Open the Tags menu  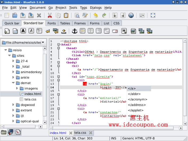pos(84,8)
